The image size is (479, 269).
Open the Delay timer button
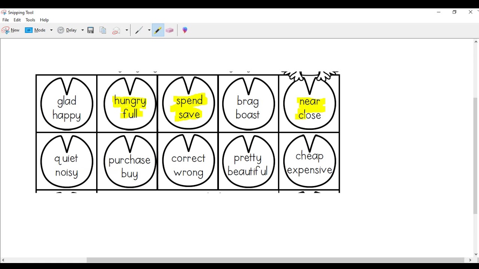point(67,30)
